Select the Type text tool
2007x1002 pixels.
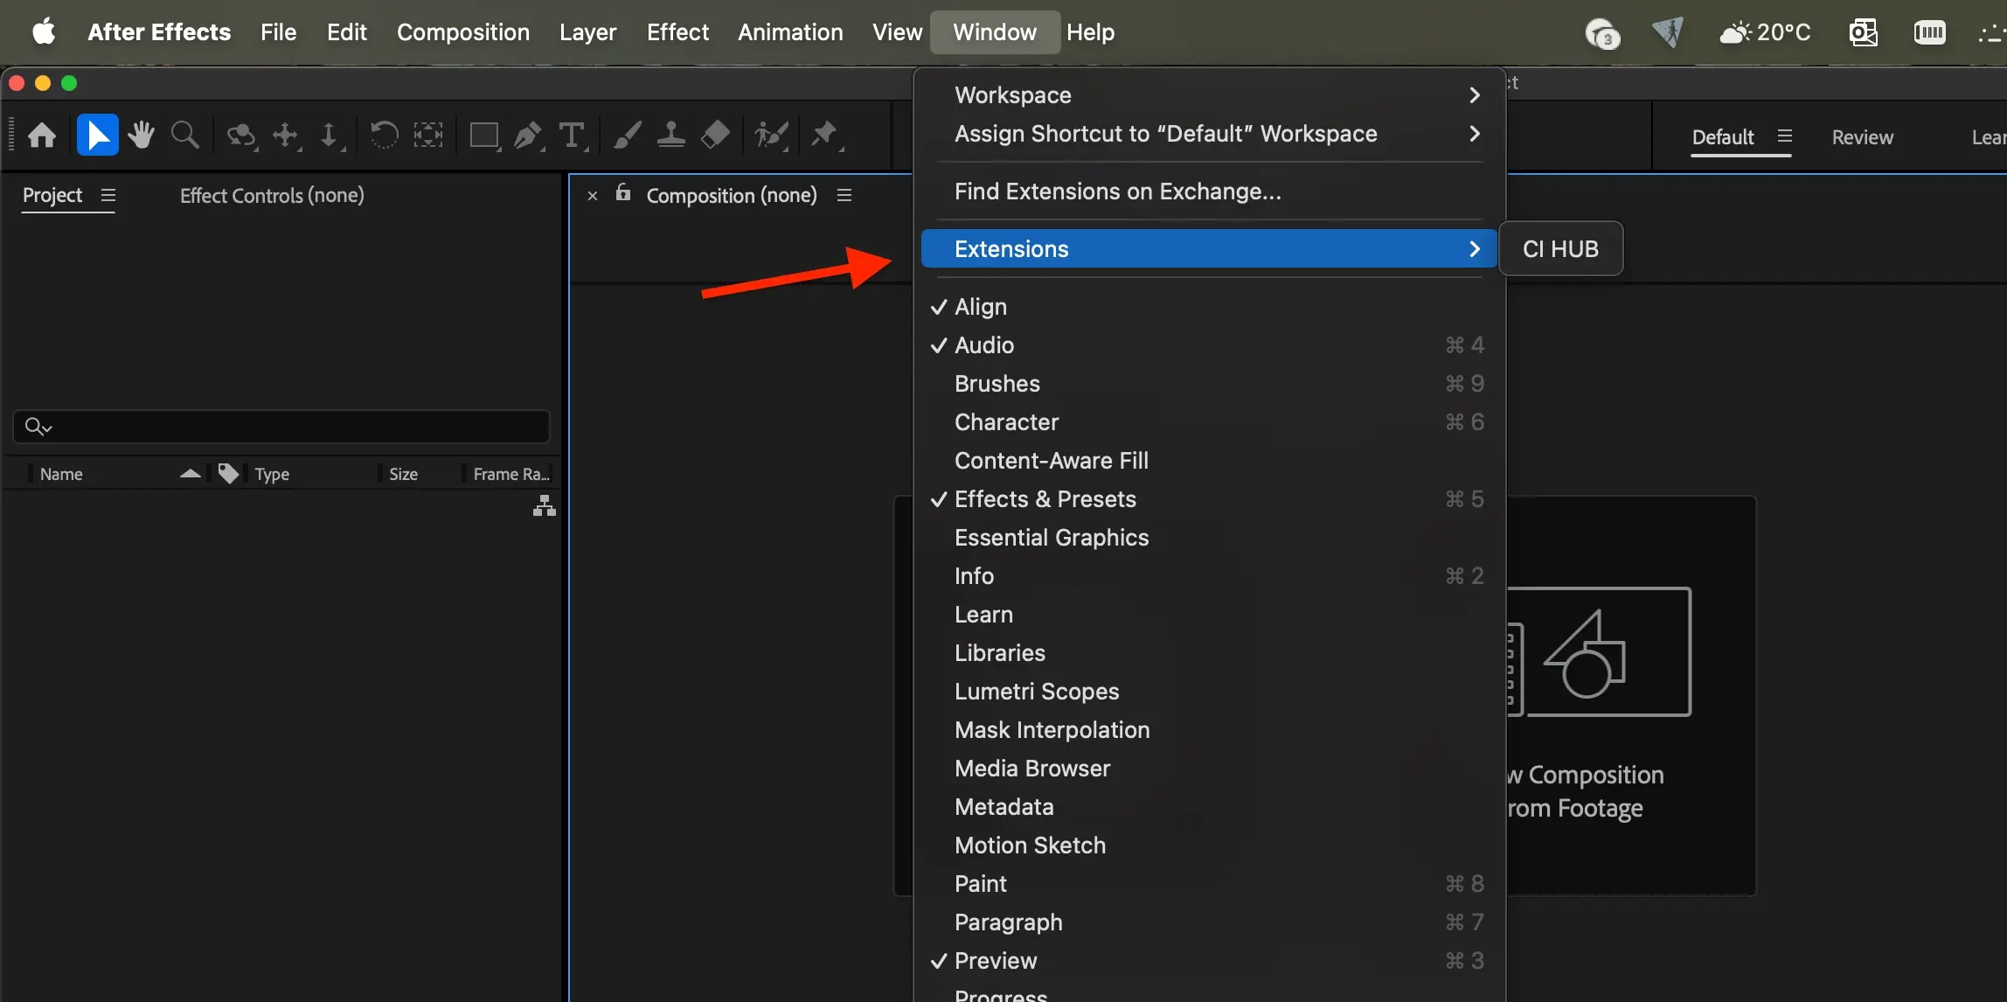pyautogui.click(x=572, y=136)
